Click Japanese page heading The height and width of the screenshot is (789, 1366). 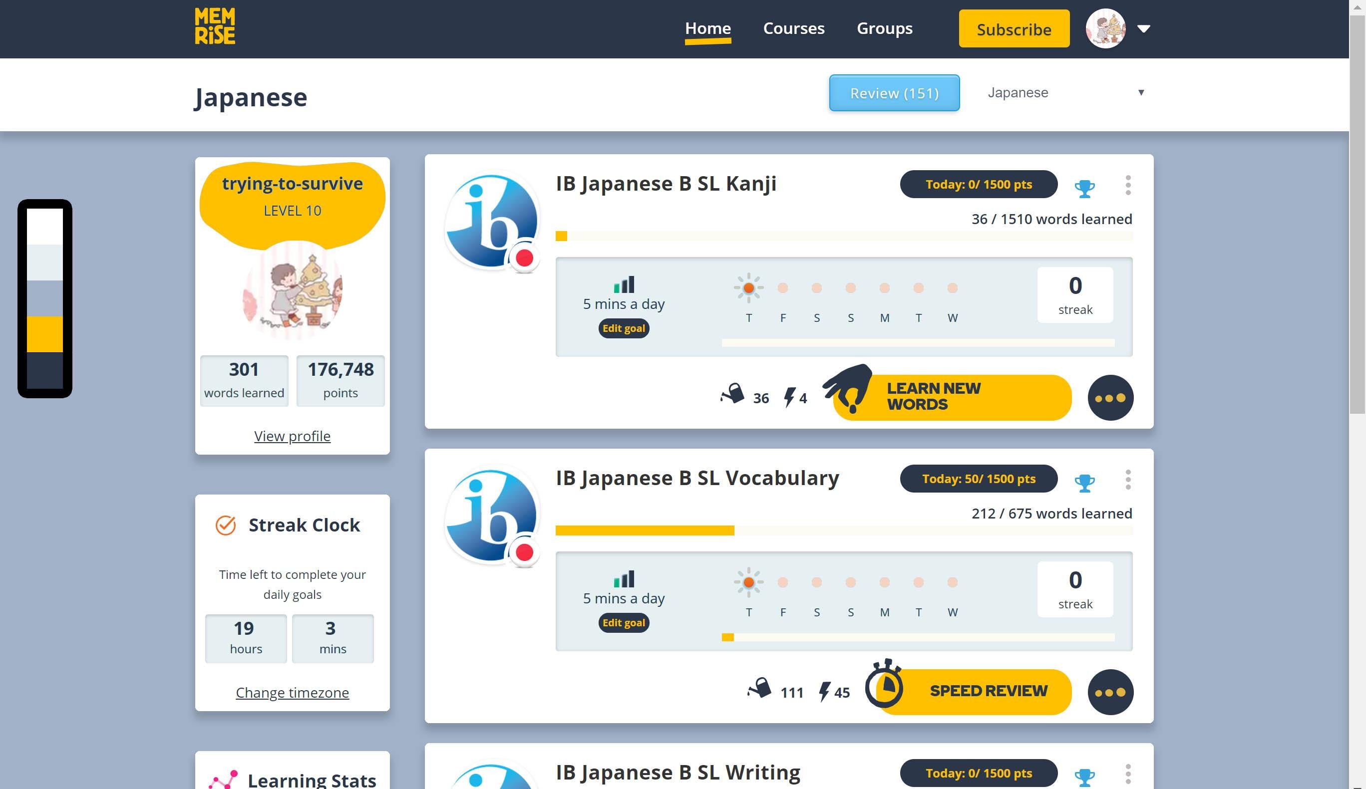coord(251,97)
